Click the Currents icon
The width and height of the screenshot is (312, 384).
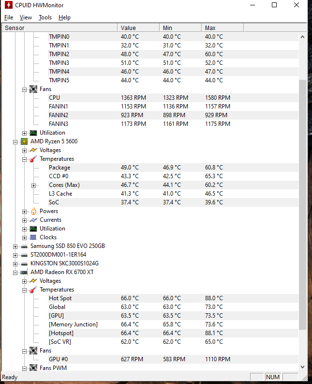point(33,220)
